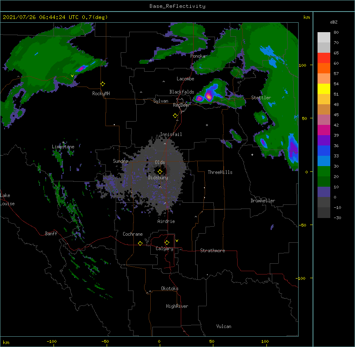Click the slate purple 0-10 dBZ legend band
Image resolution: width=355 pixels, height=347 pixels.
click(x=324, y=192)
